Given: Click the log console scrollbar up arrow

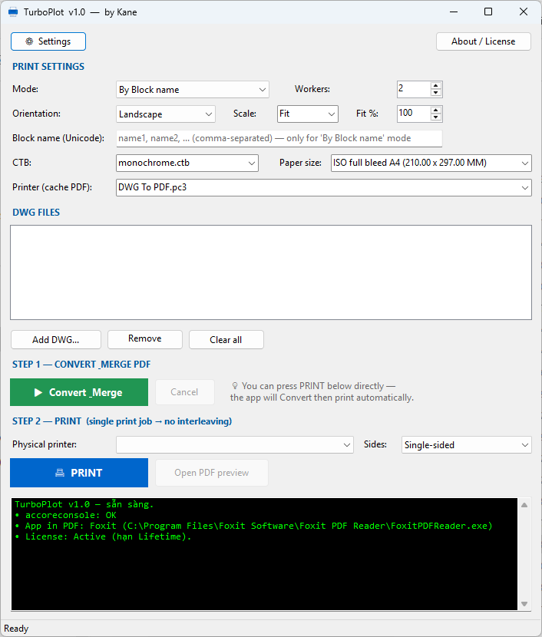Looking at the screenshot, I should point(524,505).
